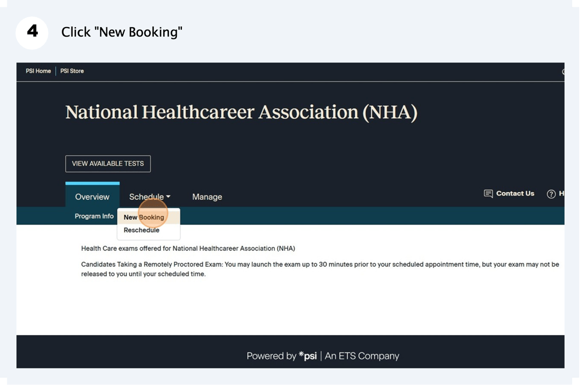Click the National Healthcareer Association (NHA) heading
The height and width of the screenshot is (386, 581).
click(241, 112)
